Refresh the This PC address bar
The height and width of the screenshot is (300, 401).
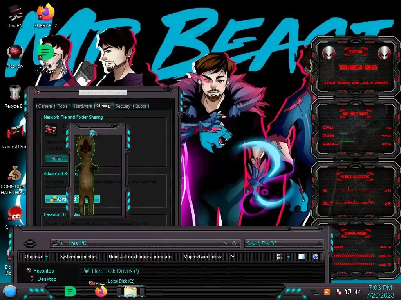coord(234,243)
